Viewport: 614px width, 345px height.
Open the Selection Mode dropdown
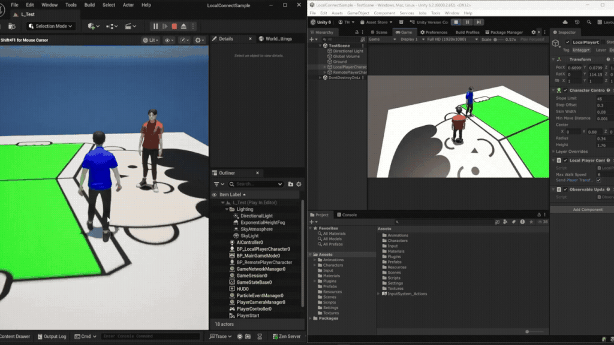(50, 26)
